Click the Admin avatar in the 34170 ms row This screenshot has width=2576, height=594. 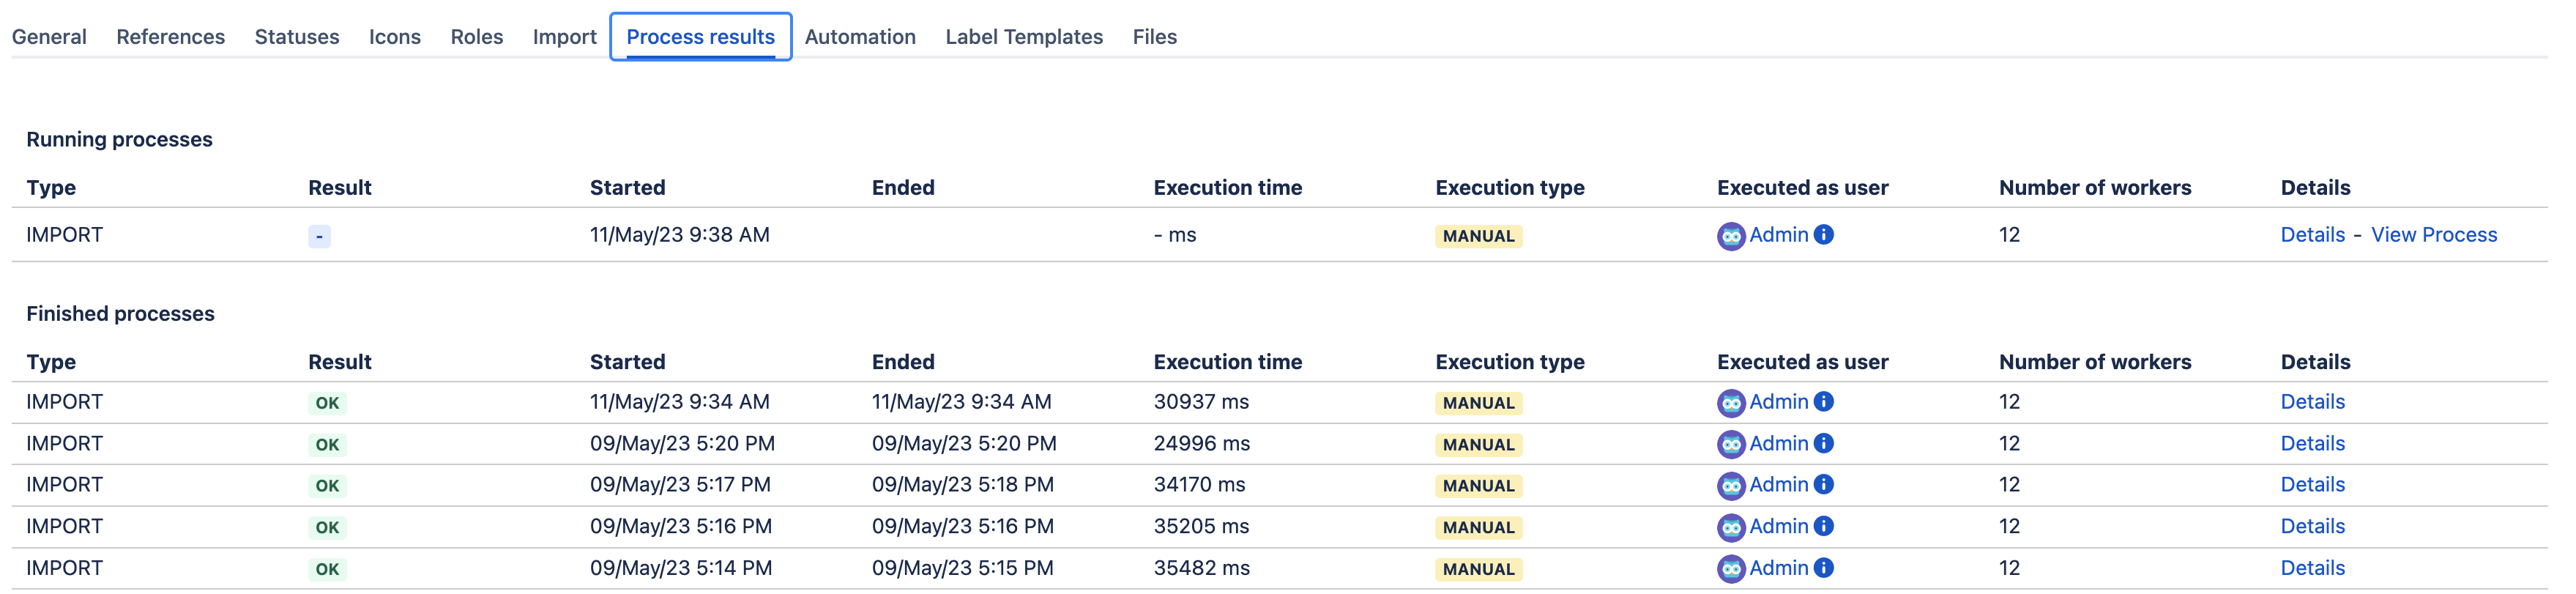coord(1731,486)
